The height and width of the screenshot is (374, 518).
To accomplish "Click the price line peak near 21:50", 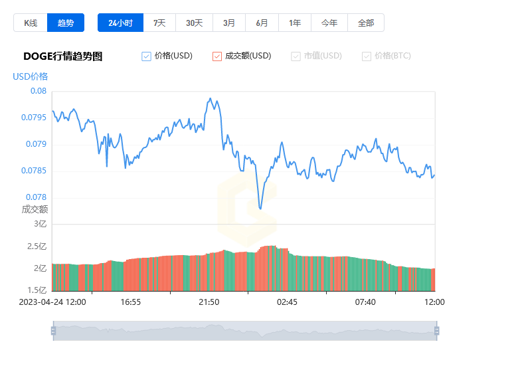I will (x=210, y=98).
